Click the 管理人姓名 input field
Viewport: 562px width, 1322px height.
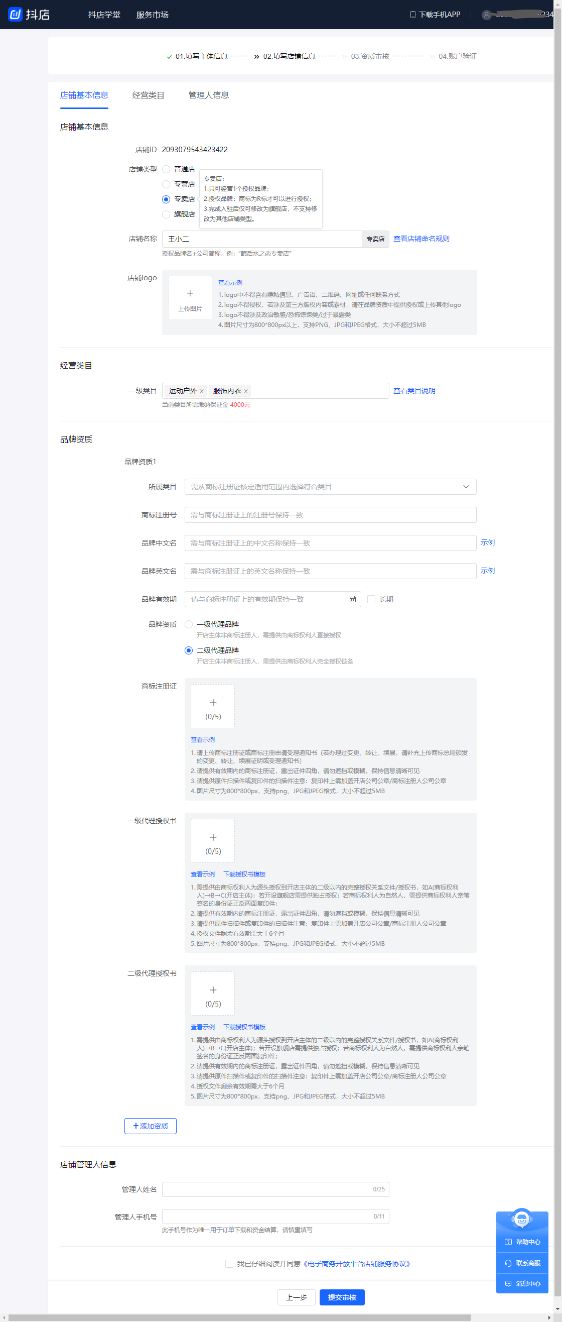point(266,1189)
